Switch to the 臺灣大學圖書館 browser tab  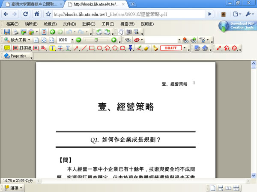coord(33,4)
